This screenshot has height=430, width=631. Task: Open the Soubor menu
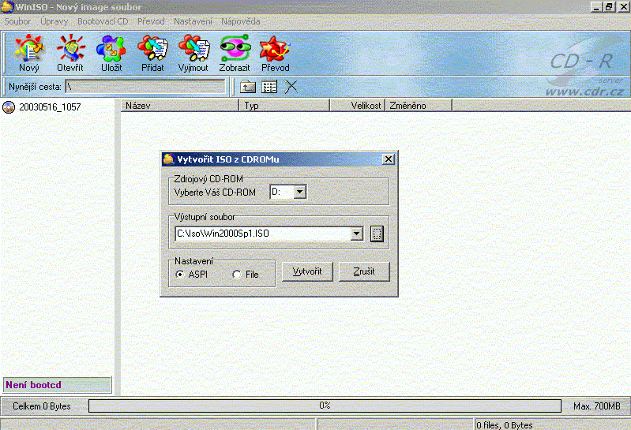pos(17,21)
